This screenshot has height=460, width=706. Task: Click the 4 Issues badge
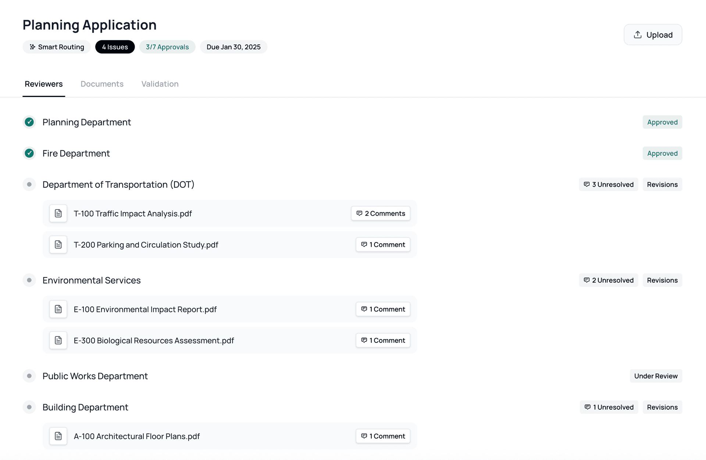tap(115, 47)
